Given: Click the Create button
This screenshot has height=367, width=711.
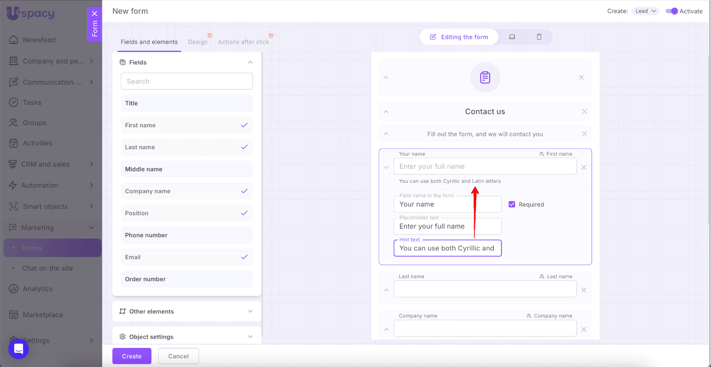Looking at the screenshot, I should [x=132, y=356].
